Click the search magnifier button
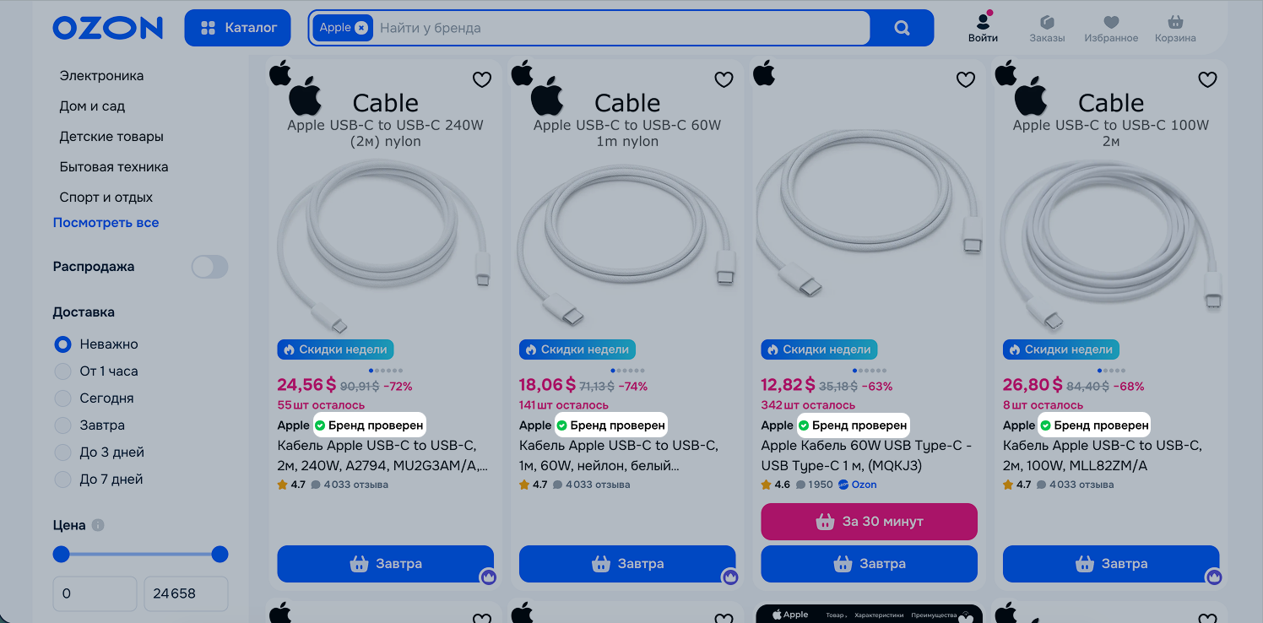The image size is (1263, 623). click(902, 28)
